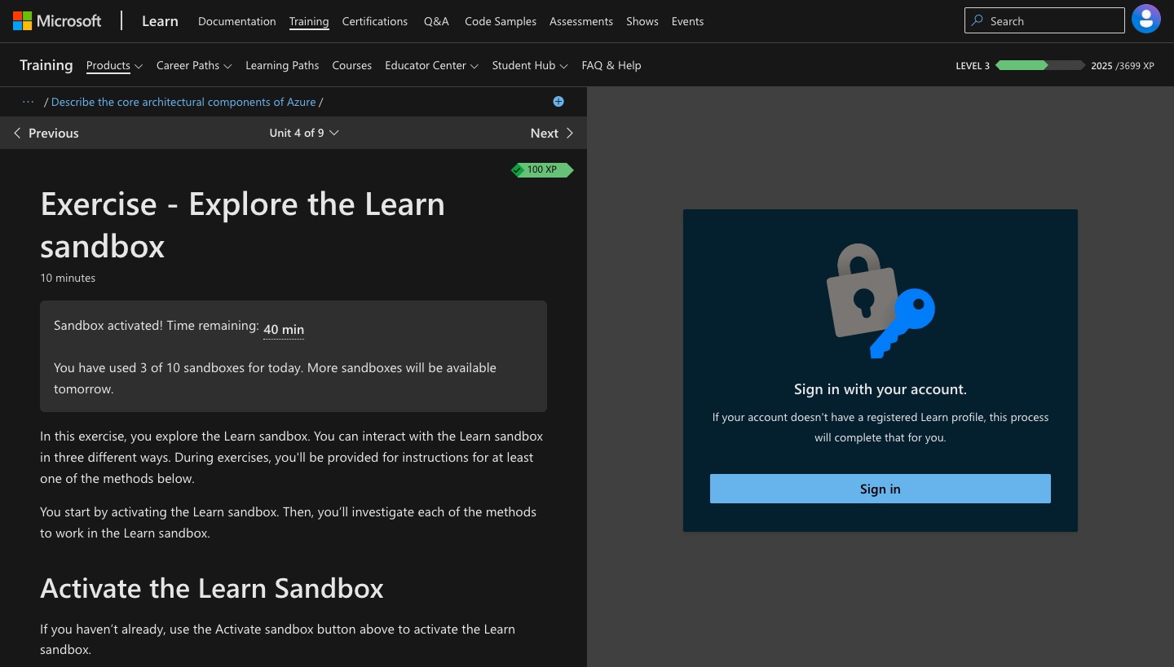Open Shows in the top menu
This screenshot has width=1174, height=667.
[642, 21]
